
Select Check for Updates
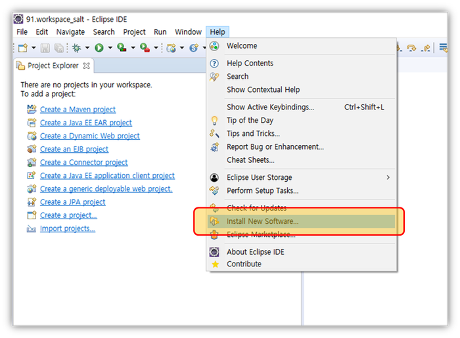point(301,208)
